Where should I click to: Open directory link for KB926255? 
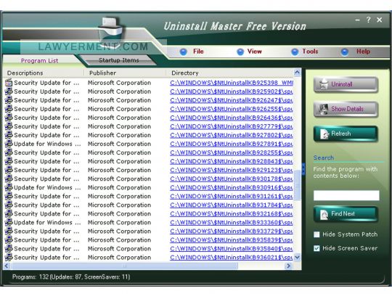pos(232,109)
